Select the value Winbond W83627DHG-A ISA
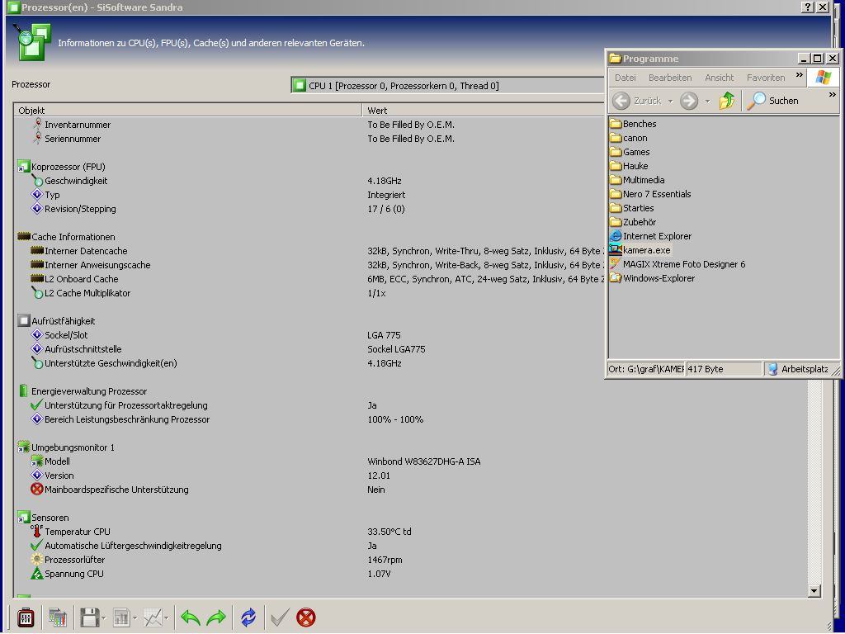The width and height of the screenshot is (845, 634). [423, 461]
